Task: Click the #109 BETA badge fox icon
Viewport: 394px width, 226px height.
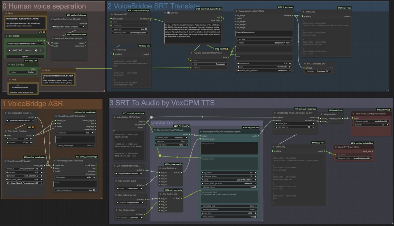Action: (227, 49)
